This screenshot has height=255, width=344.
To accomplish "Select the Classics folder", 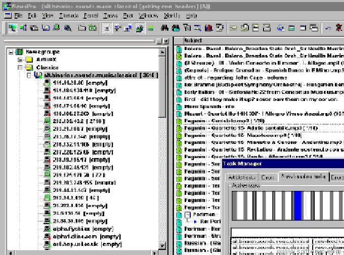I will tap(47, 68).
